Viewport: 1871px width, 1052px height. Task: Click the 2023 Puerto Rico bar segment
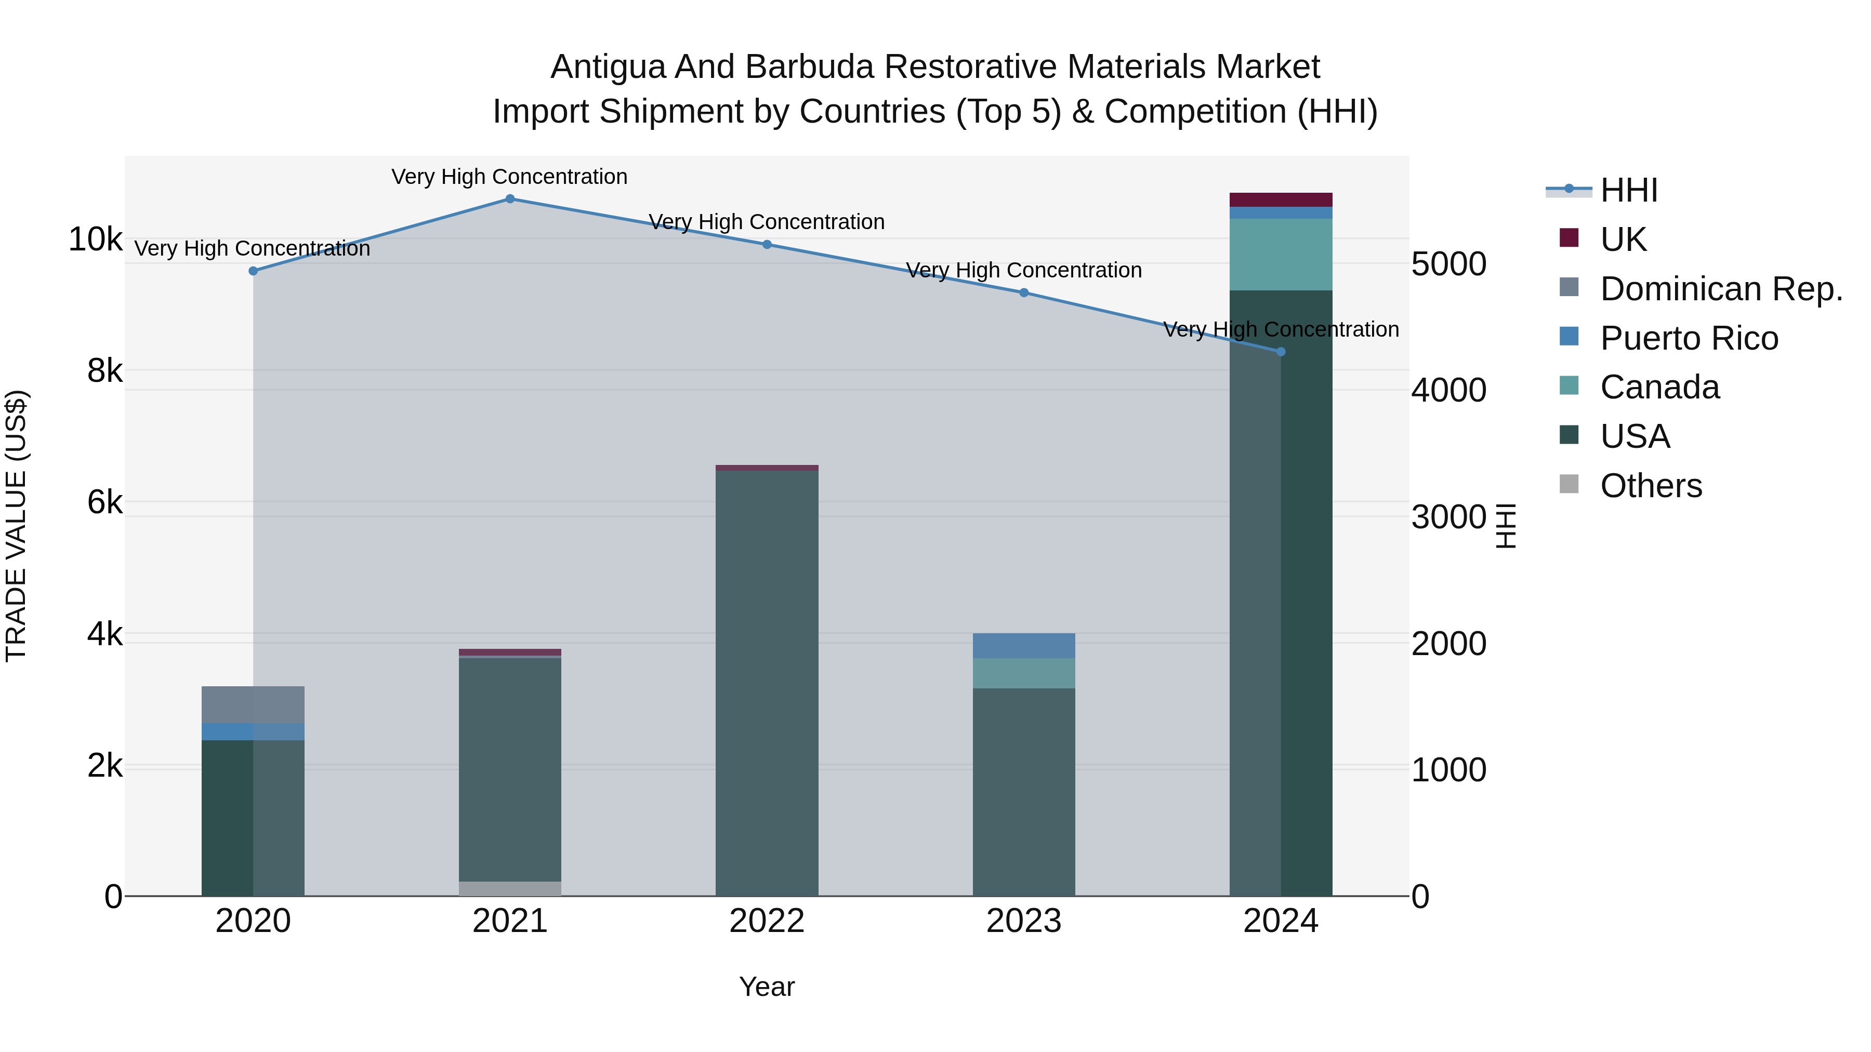(x=1024, y=646)
